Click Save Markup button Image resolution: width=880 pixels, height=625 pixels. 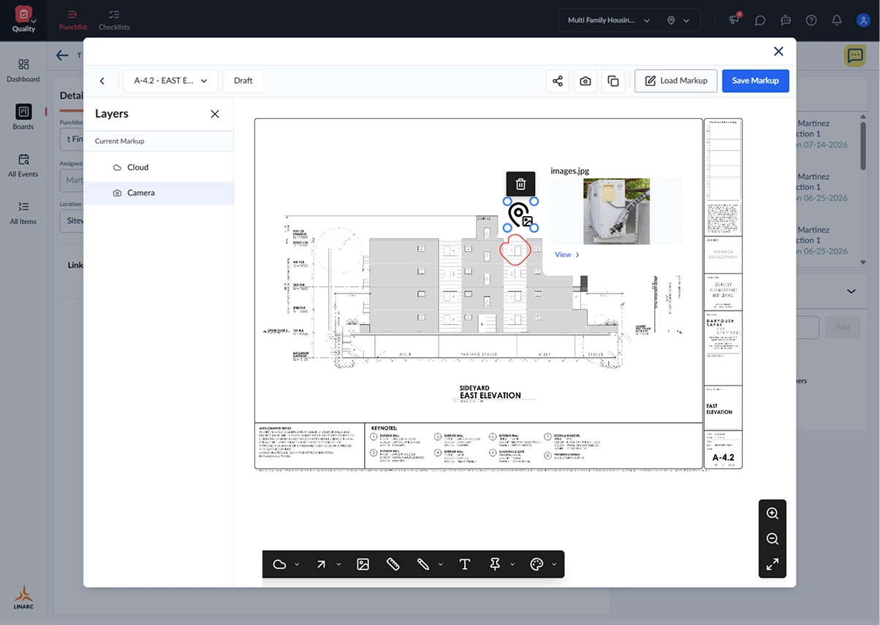tap(756, 80)
